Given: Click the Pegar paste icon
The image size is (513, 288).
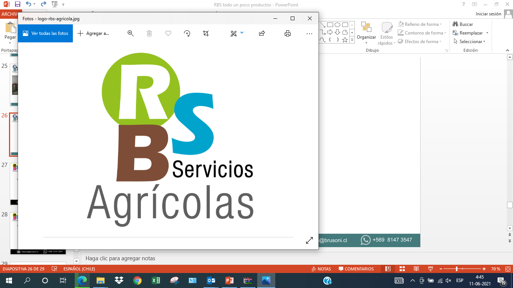Looking at the screenshot, I should click(x=10, y=28).
